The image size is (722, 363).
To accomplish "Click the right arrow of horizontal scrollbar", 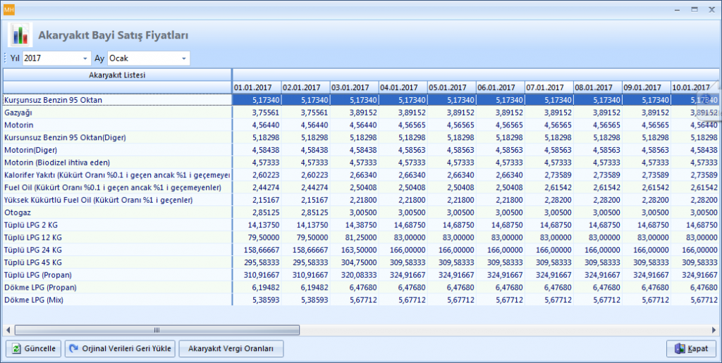I will click(x=714, y=329).
